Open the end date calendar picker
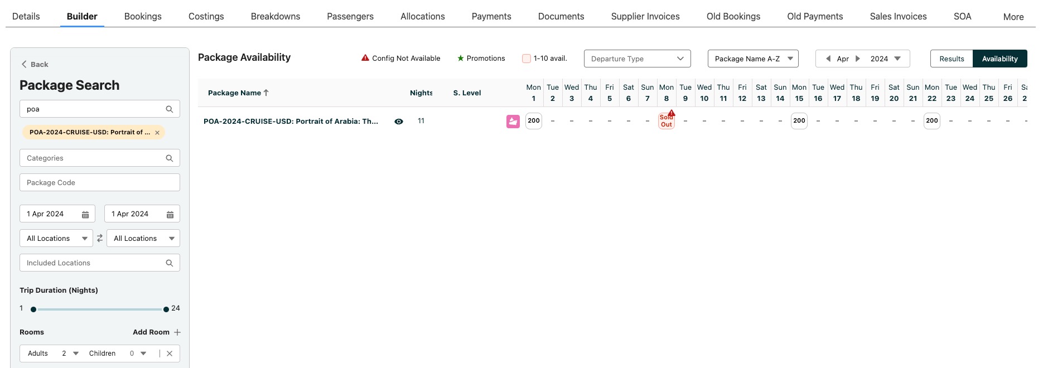Screen dimensions: 1043x368 point(170,214)
